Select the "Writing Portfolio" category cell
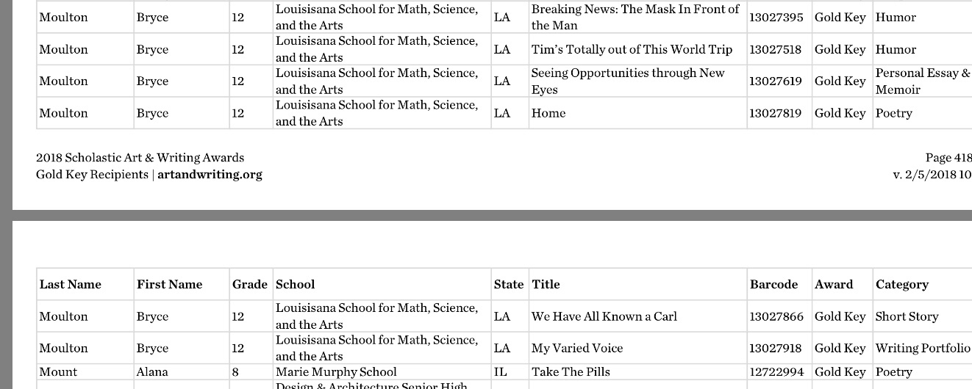This screenshot has height=389, width=972. [922, 348]
